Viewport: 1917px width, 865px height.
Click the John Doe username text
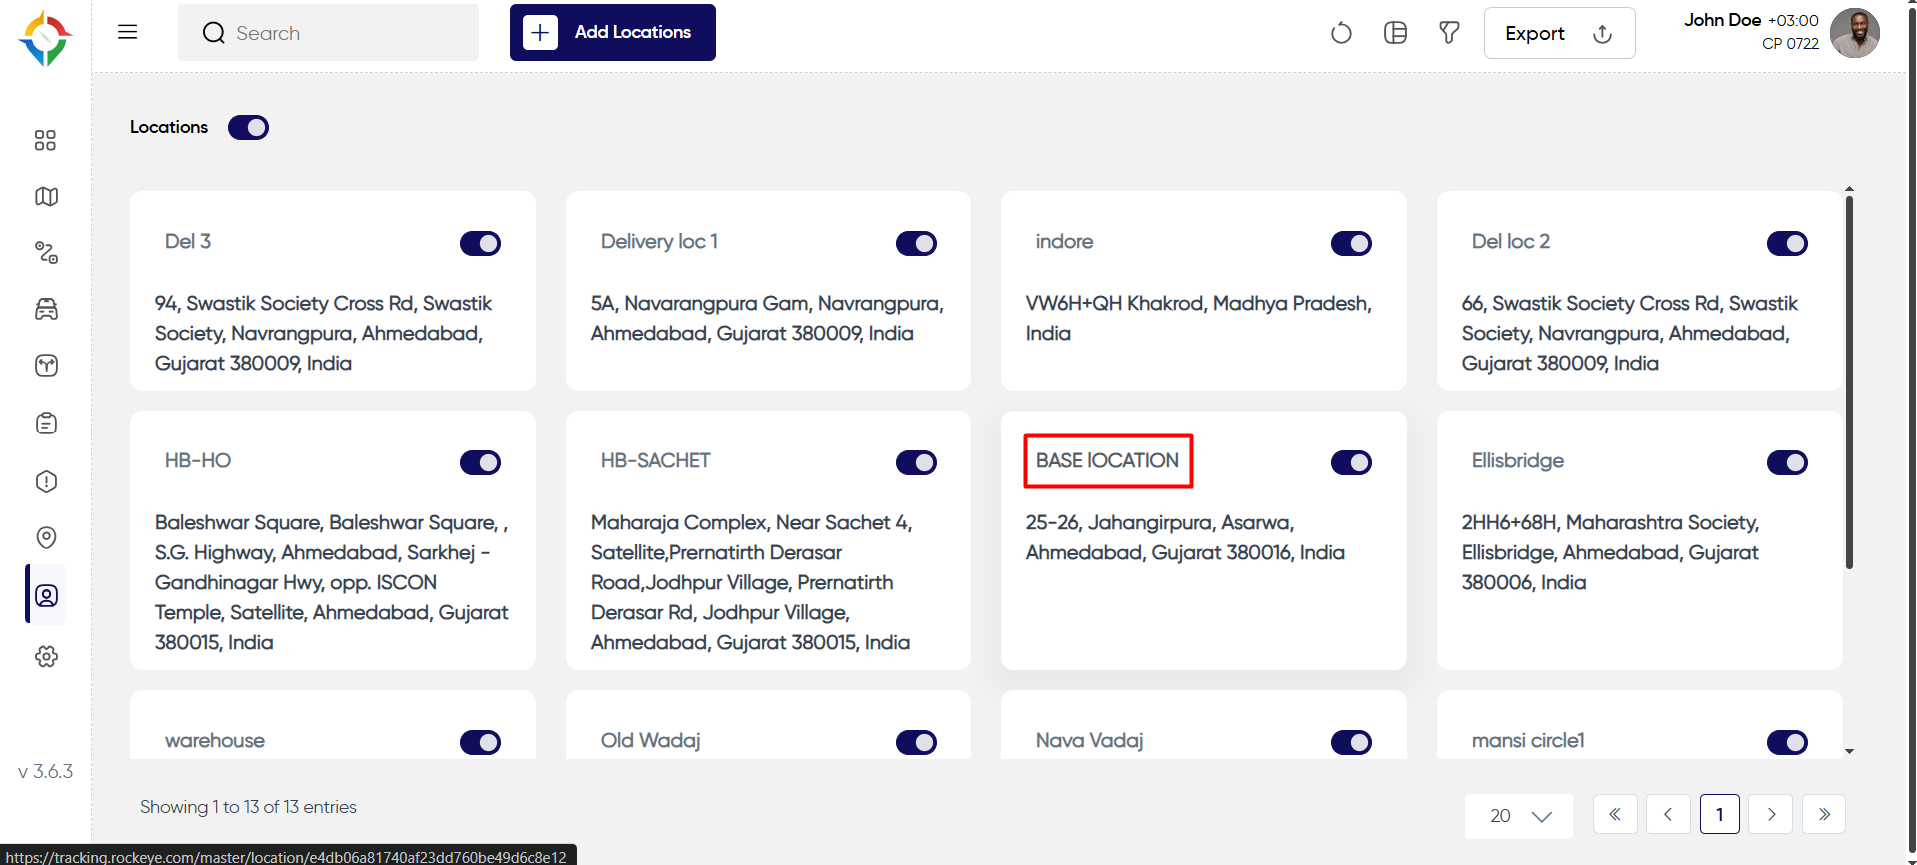coord(1722,20)
